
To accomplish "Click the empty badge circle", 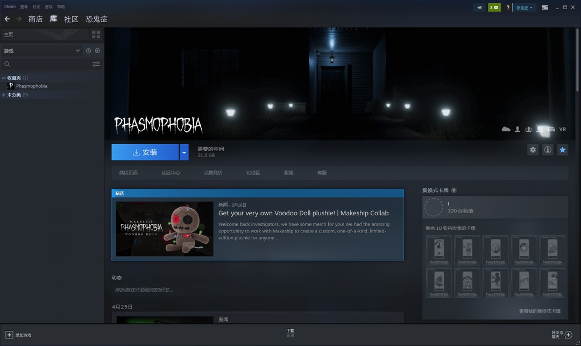I will point(434,207).
